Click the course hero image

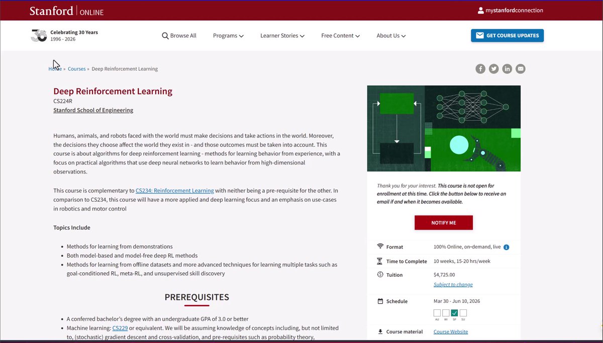click(444, 128)
